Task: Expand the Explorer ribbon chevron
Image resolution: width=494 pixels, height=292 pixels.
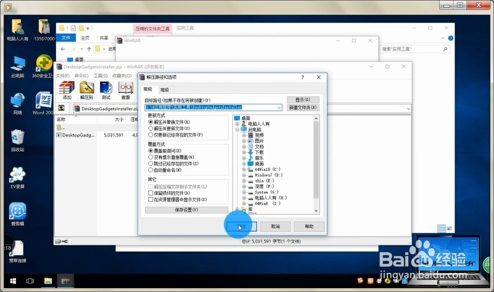Action: pos(443,38)
